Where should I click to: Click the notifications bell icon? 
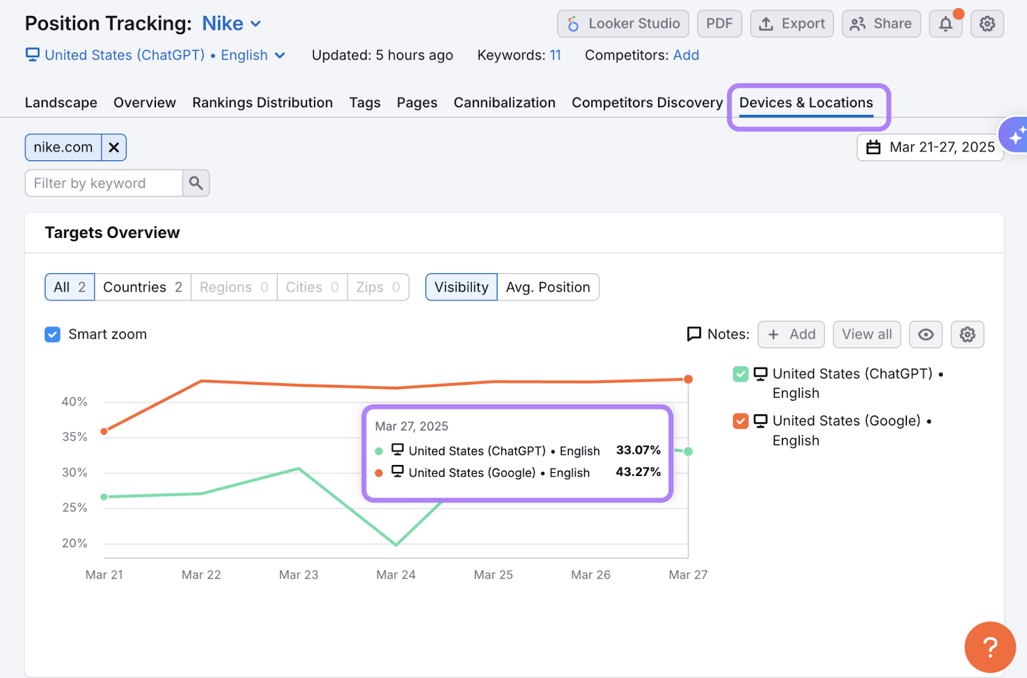[945, 24]
